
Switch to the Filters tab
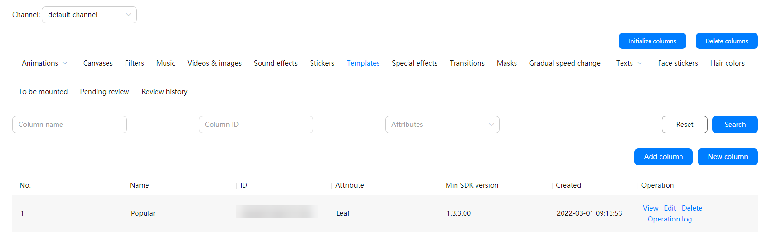pyautogui.click(x=134, y=63)
